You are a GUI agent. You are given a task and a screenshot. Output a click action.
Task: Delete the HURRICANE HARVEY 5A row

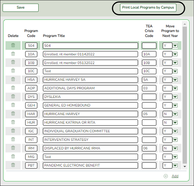coord(13,80)
